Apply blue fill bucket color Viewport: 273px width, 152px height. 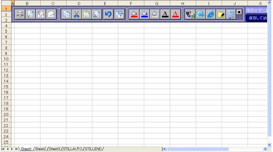[x=145, y=14]
